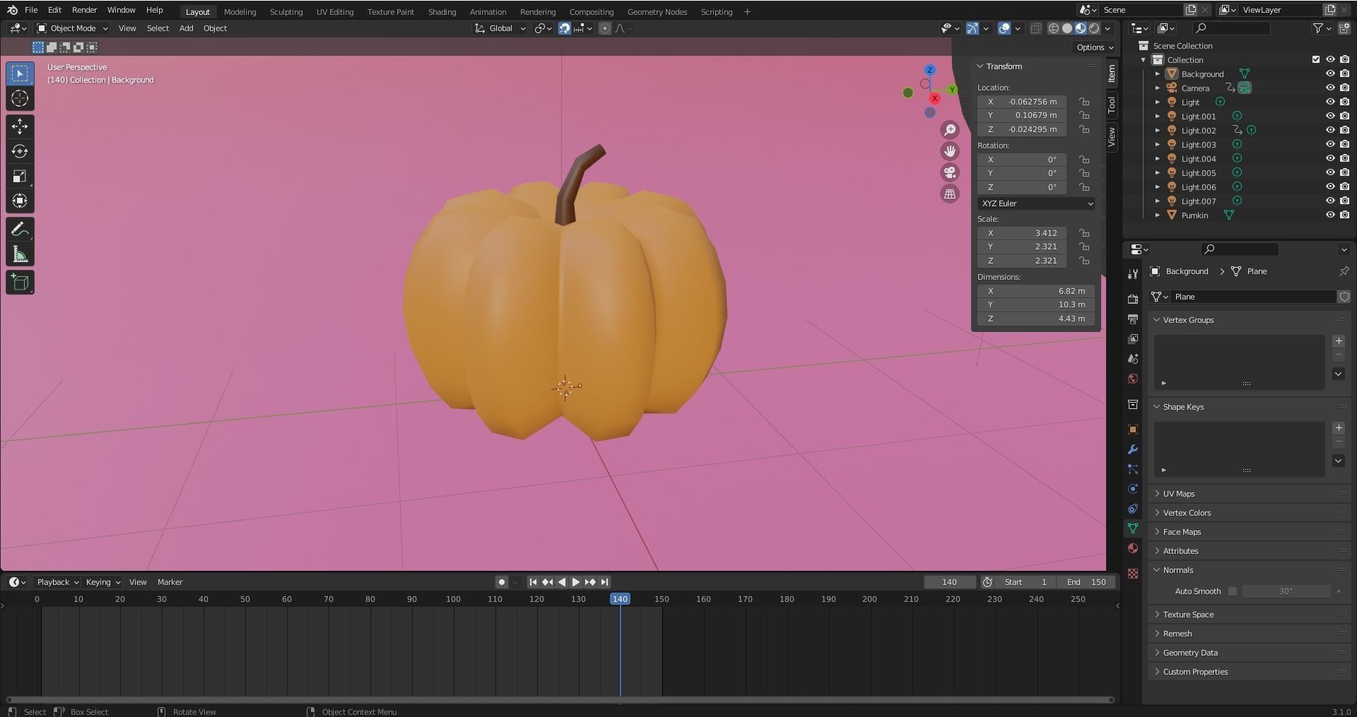Adjust the Location Y value field
1357x717 pixels.
point(1022,115)
